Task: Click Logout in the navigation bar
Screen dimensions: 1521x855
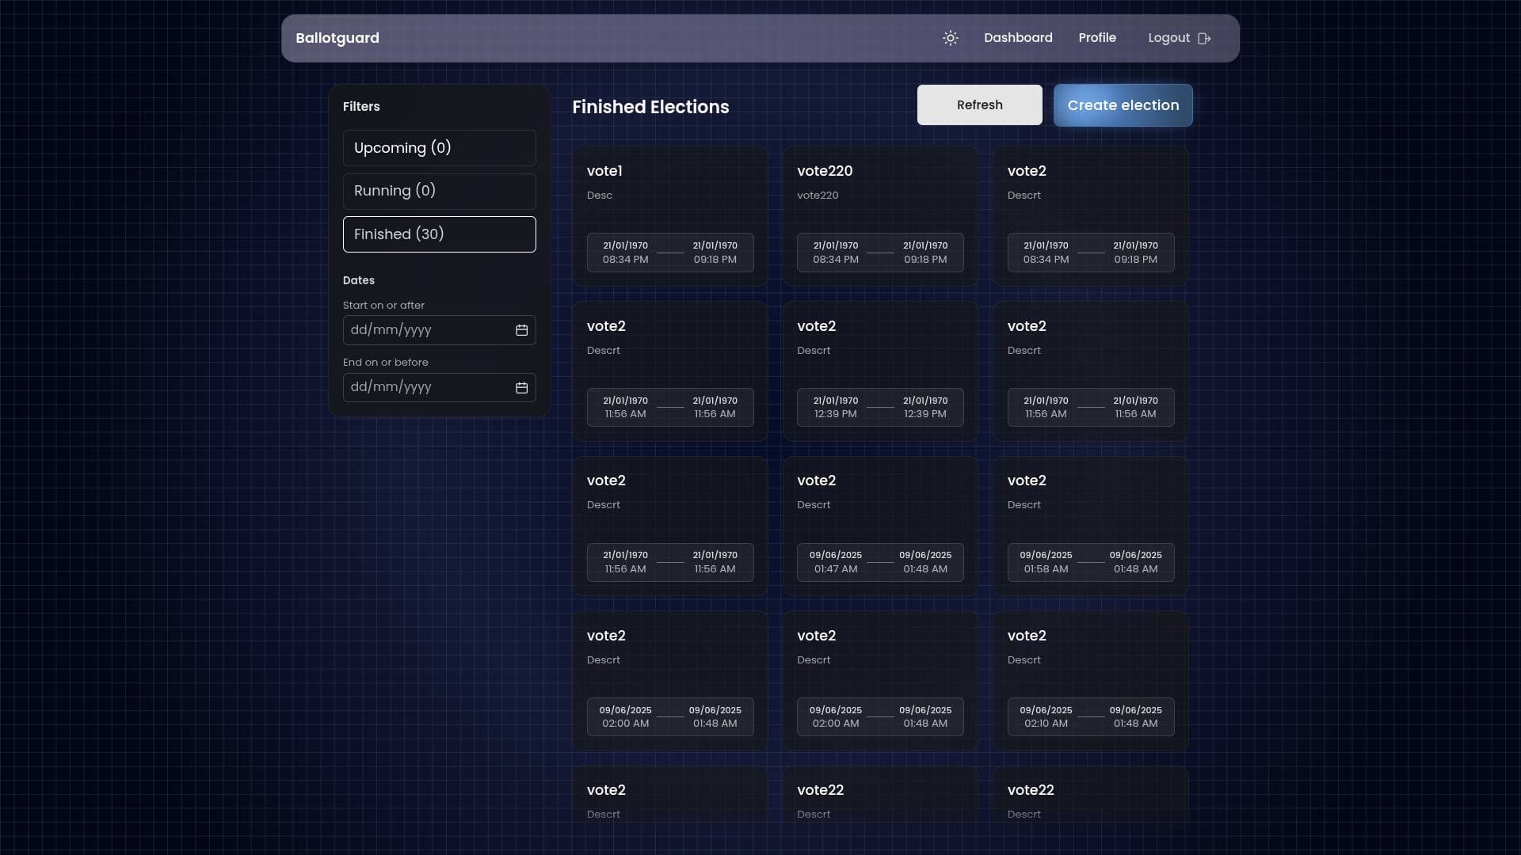Action: tap(1169, 37)
